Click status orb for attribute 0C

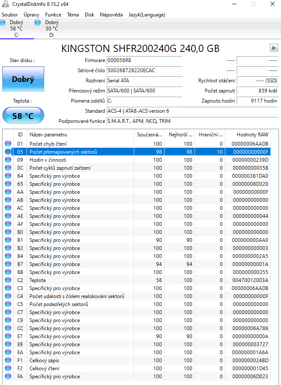(8, 168)
